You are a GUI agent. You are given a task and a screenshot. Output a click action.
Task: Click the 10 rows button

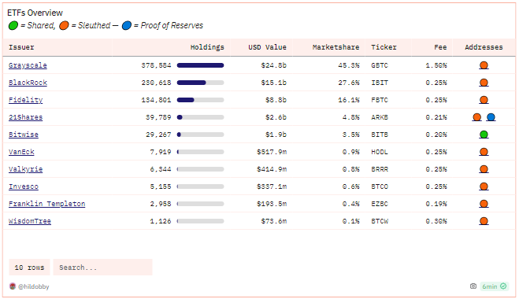(x=29, y=268)
